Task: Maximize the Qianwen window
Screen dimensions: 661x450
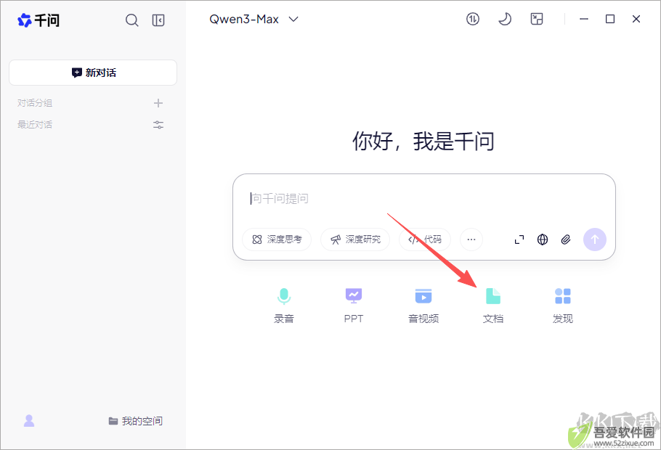Action: tap(610, 19)
